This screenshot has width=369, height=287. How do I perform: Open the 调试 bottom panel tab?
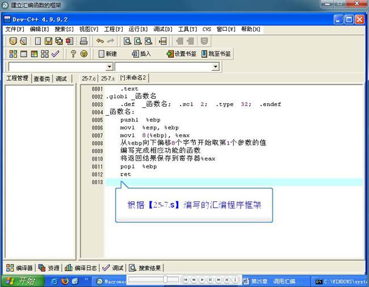[113, 268]
